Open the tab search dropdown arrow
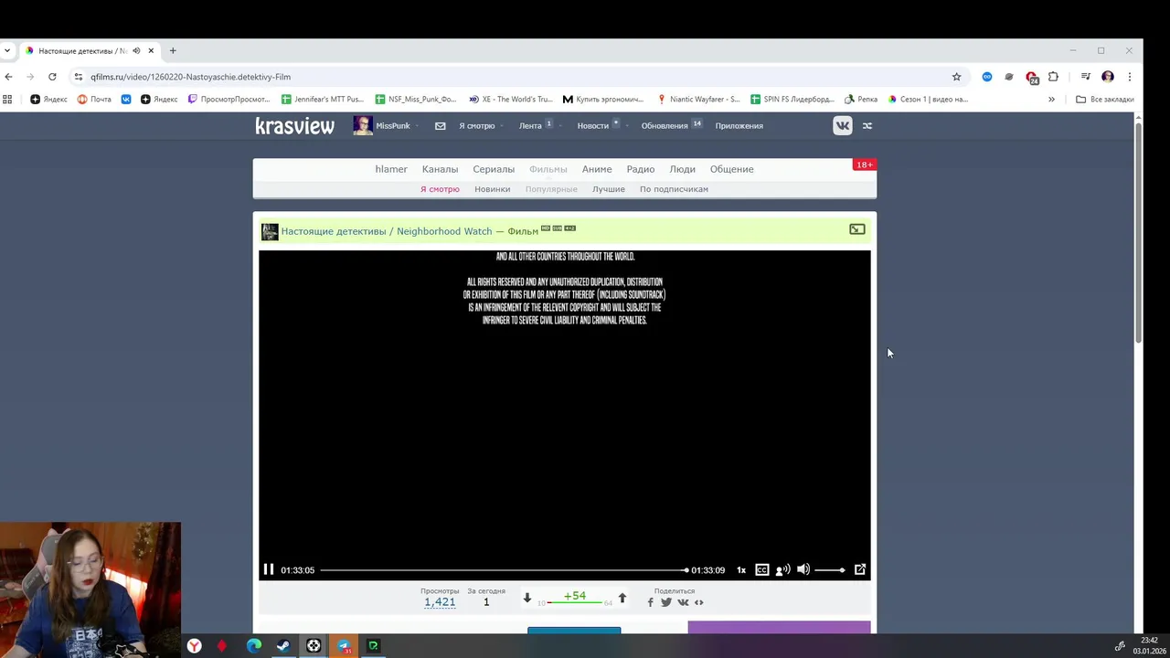1170x658 pixels. 7,51
